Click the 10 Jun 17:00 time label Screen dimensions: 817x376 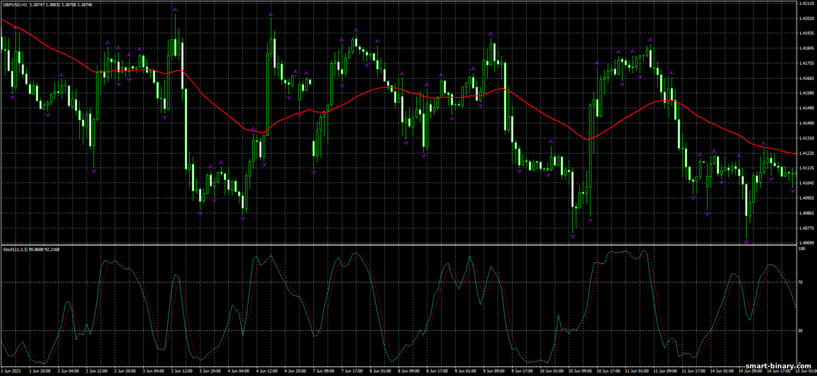point(607,371)
